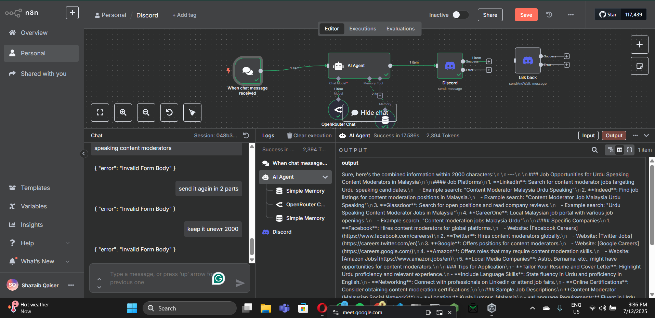Click the fit-to-view canvas button
Screen dimensions: 655x318
tap(100, 112)
